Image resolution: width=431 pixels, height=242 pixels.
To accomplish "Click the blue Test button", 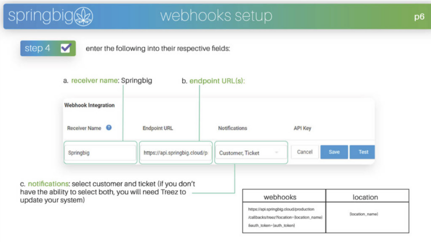I will 362,152.
